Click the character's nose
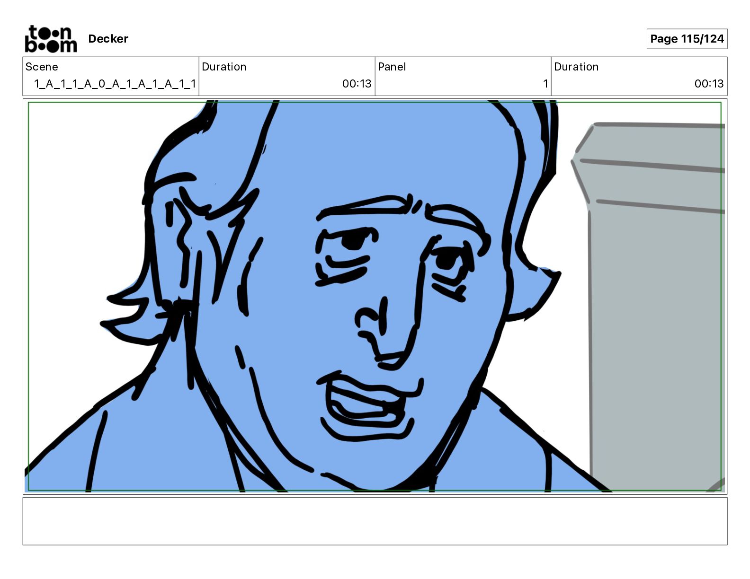 tap(384, 331)
